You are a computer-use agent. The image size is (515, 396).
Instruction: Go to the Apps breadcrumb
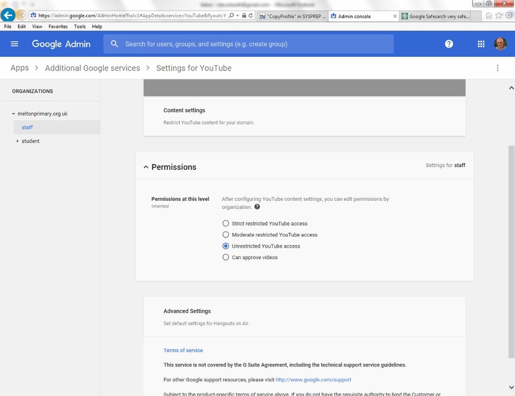point(20,68)
